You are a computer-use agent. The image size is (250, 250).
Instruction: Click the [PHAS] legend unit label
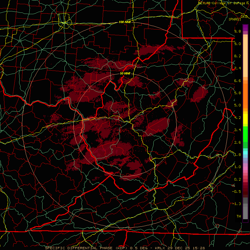[235, 19]
